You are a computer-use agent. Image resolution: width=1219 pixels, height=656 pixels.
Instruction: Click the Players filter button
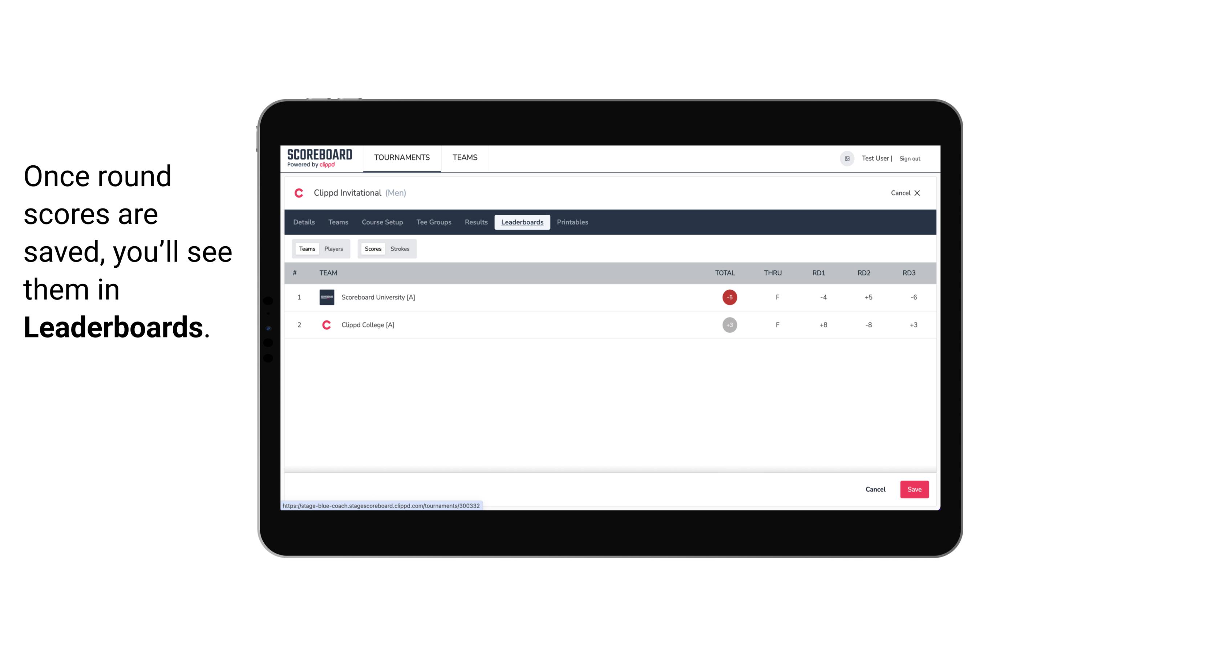click(x=334, y=248)
